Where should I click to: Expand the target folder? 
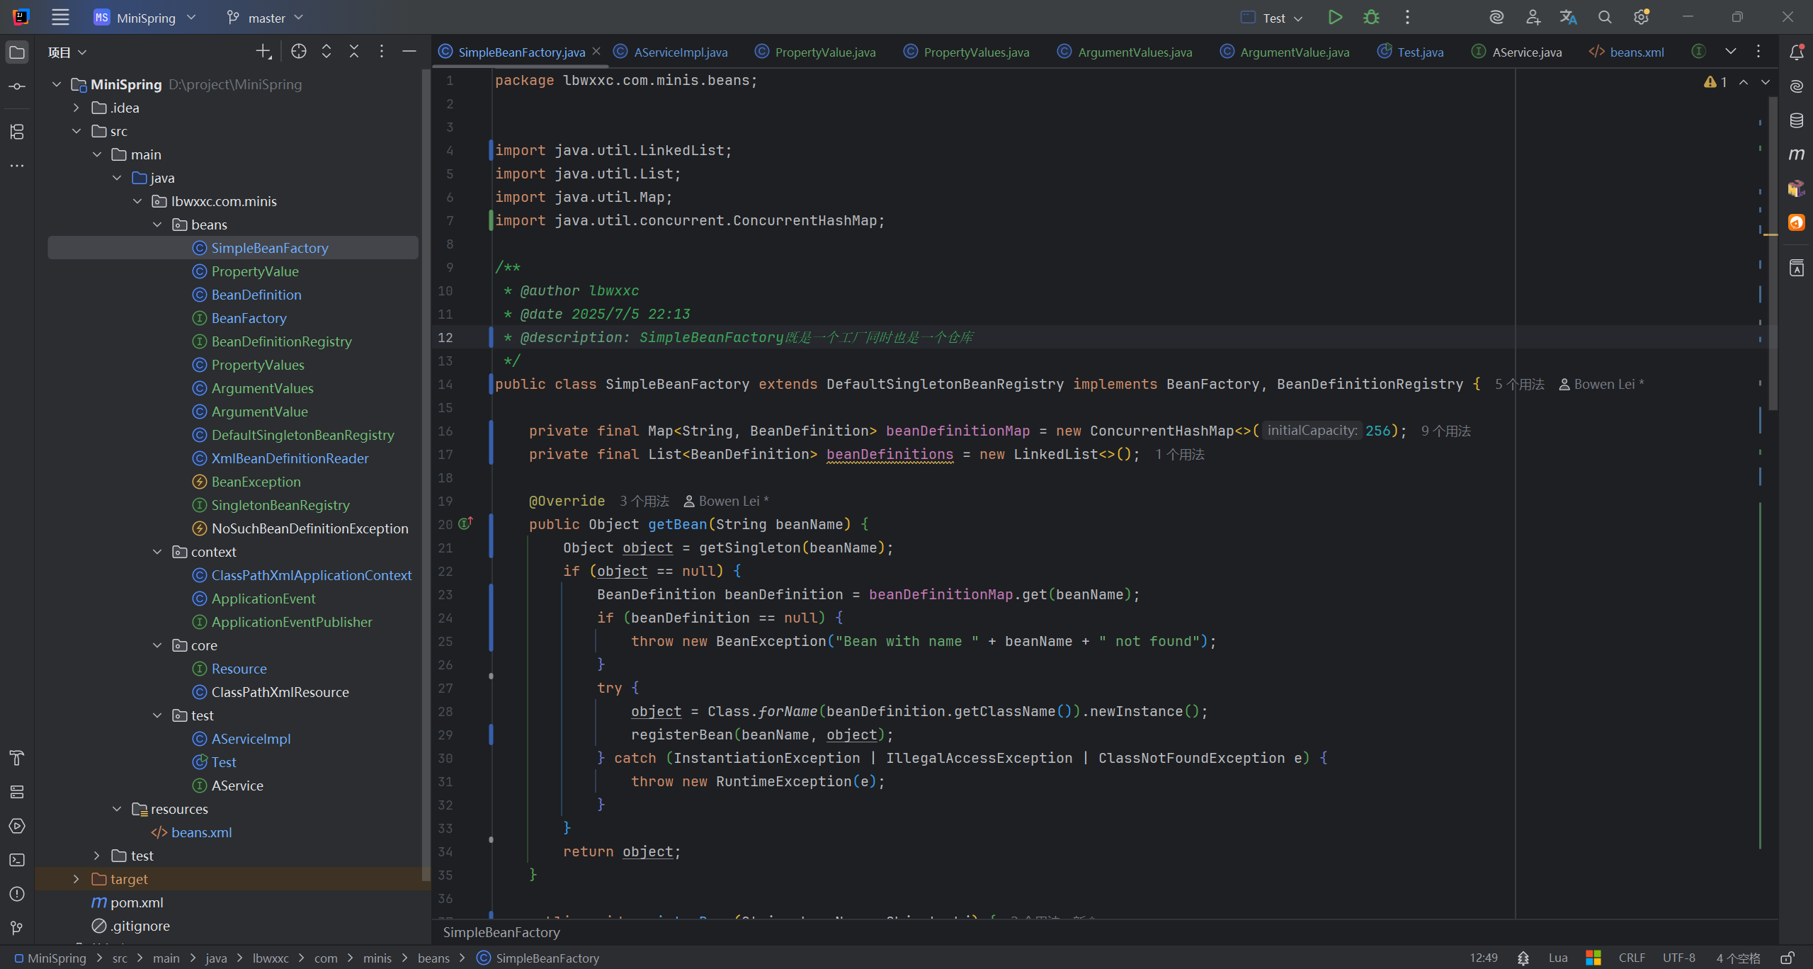pyautogui.click(x=76, y=879)
